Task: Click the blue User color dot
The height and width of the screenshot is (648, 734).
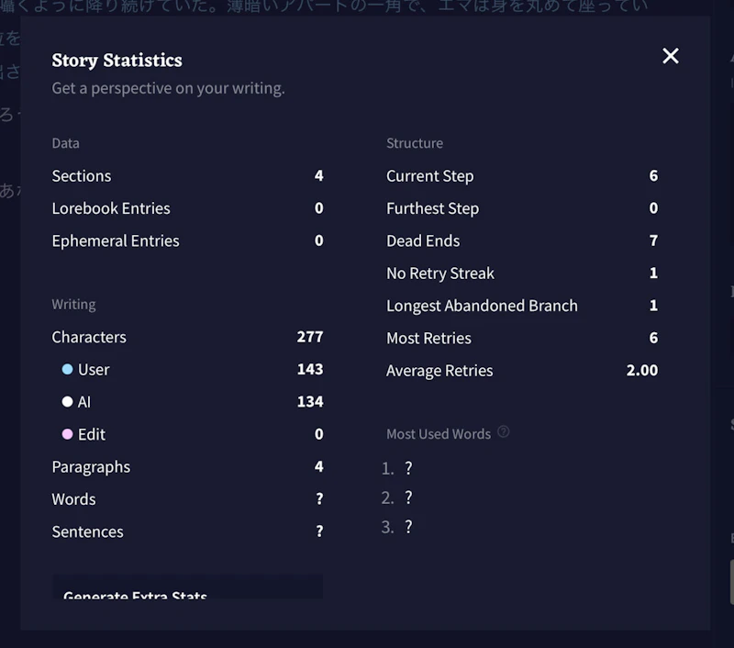Action: pyautogui.click(x=67, y=369)
